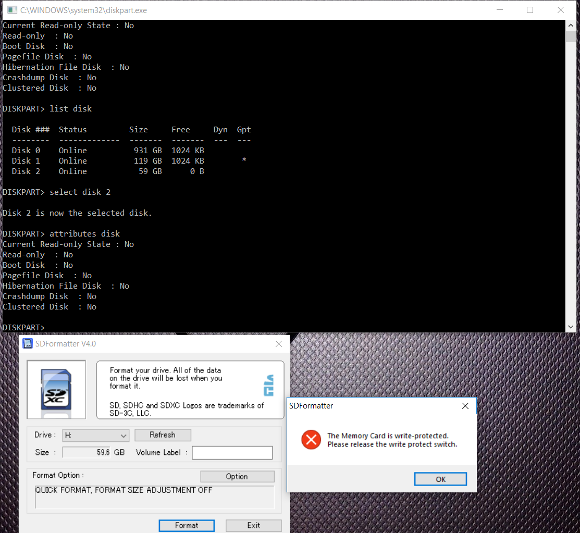This screenshot has height=533, width=580.
Task: Click the last empty DISKPART> prompt
Action: [23, 328]
